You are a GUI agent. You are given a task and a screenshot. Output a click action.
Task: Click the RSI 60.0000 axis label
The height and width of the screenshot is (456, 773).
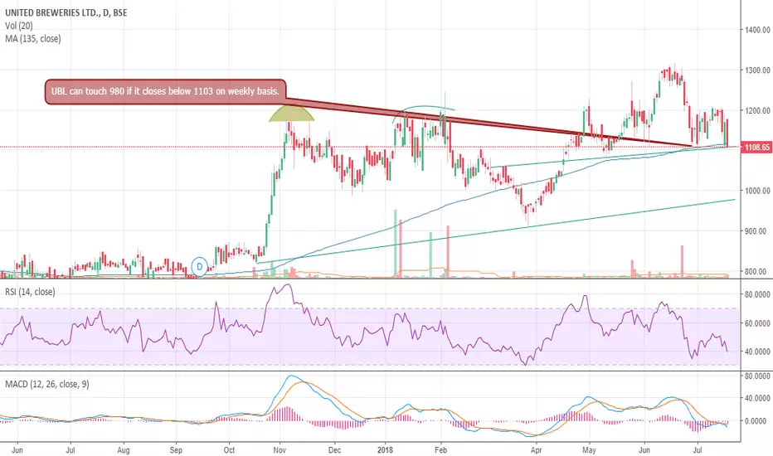pos(757,323)
